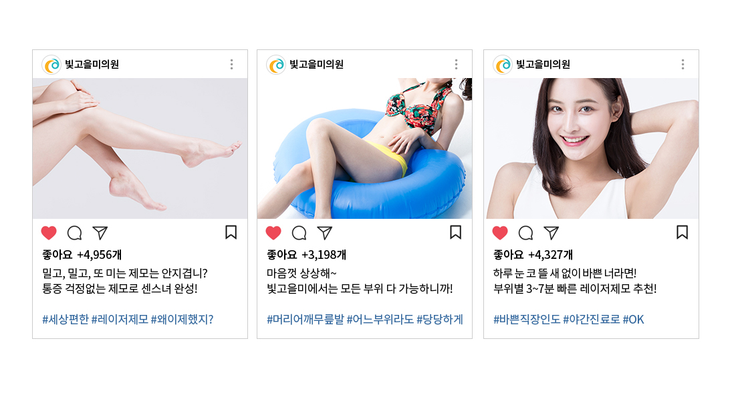Open comments on the +4,956 likes post
734x409 pixels.
(74, 233)
